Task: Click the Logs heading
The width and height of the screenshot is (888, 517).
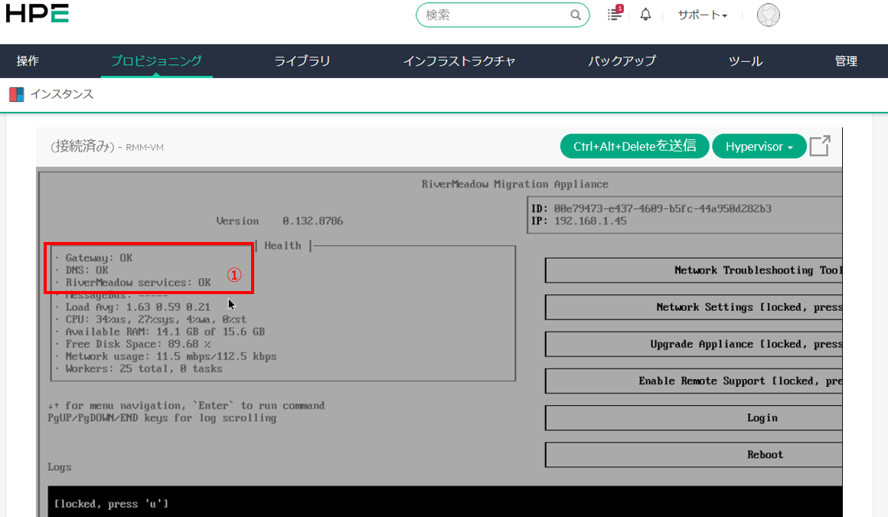Action: pyautogui.click(x=60, y=467)
